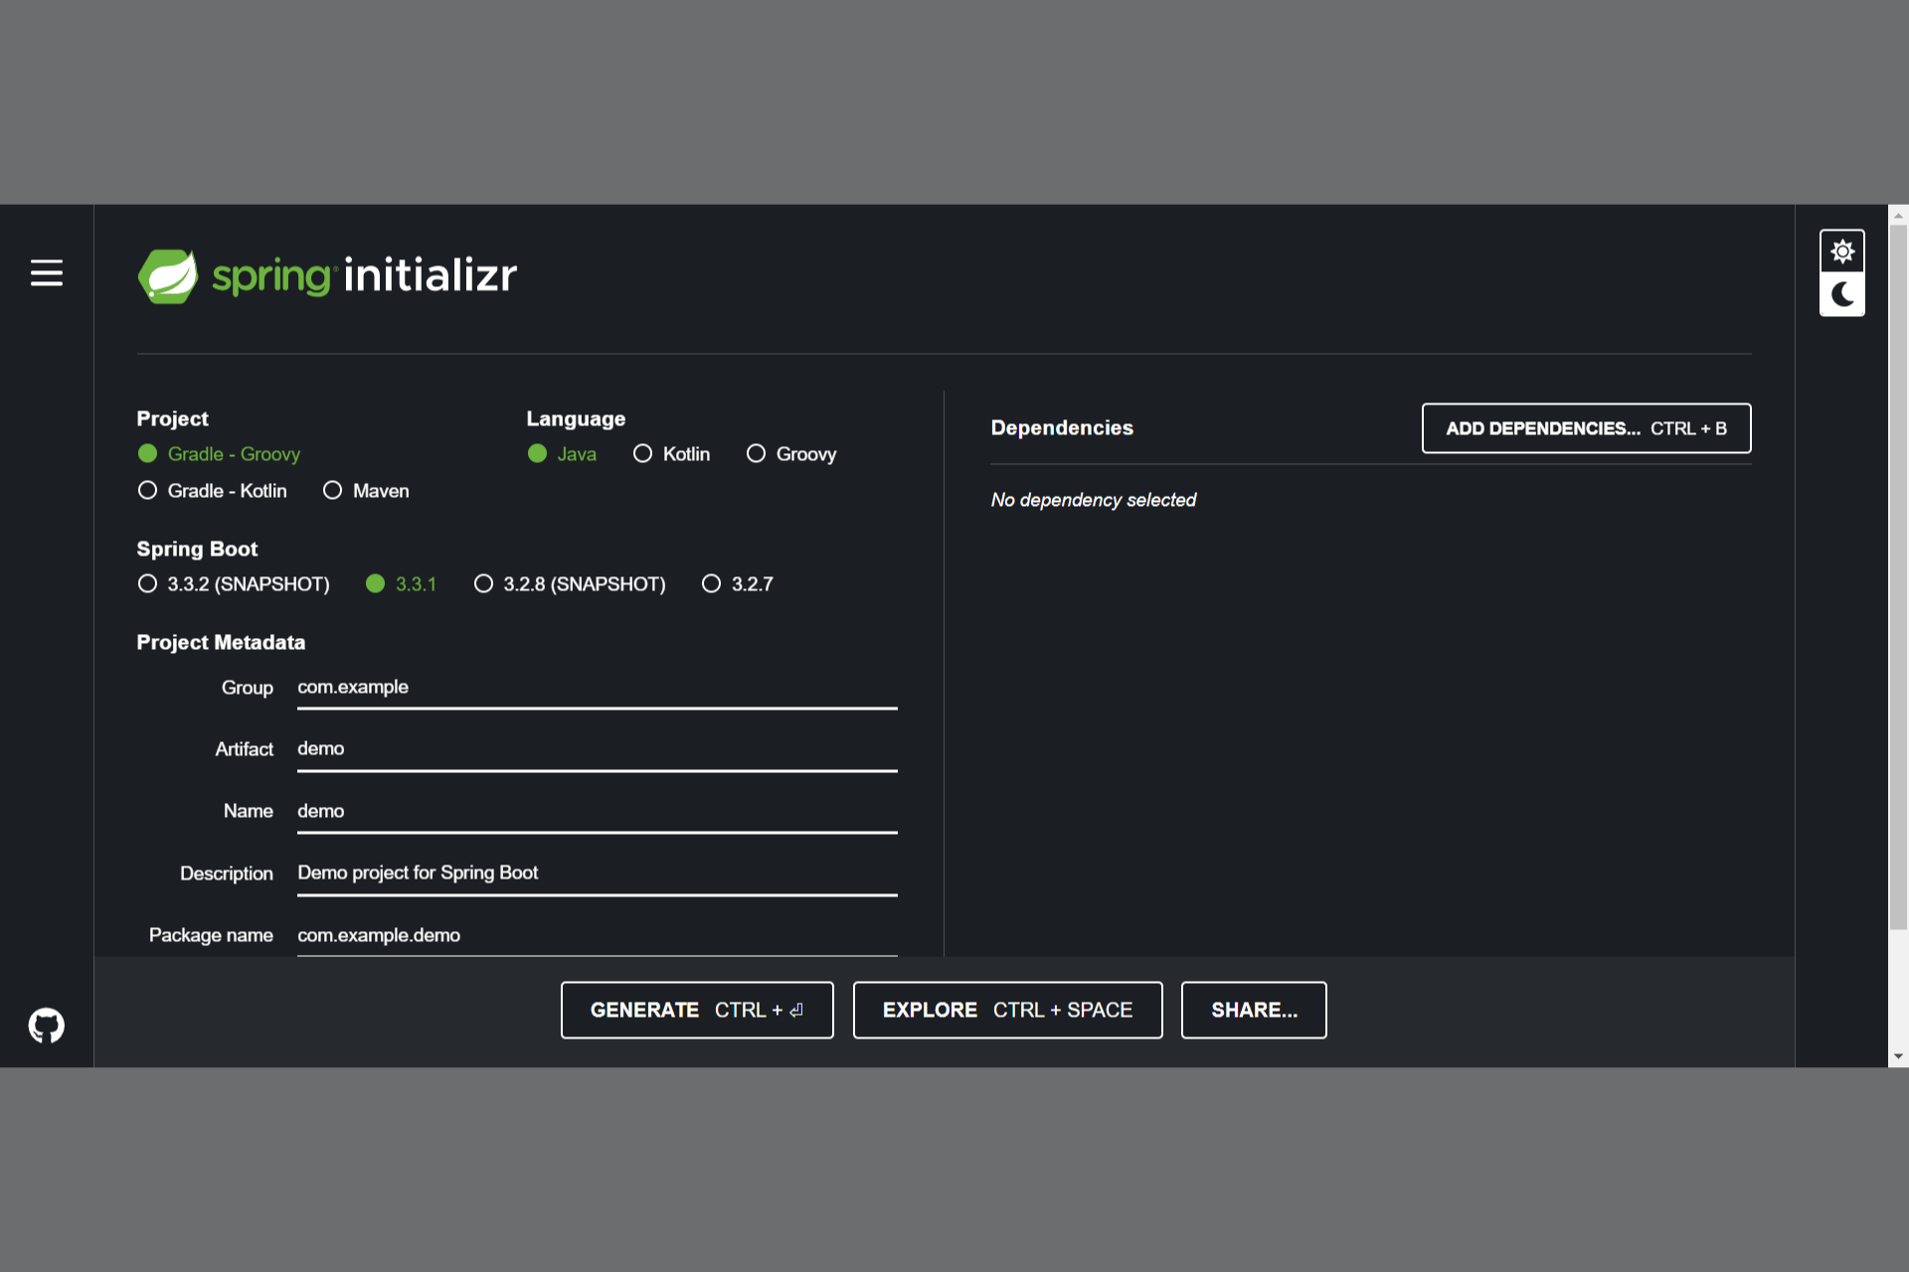The height and width of the screenshot is (1272, 1909).
Task: Generate the project with GENERATE button
Action: [697, 1010]
